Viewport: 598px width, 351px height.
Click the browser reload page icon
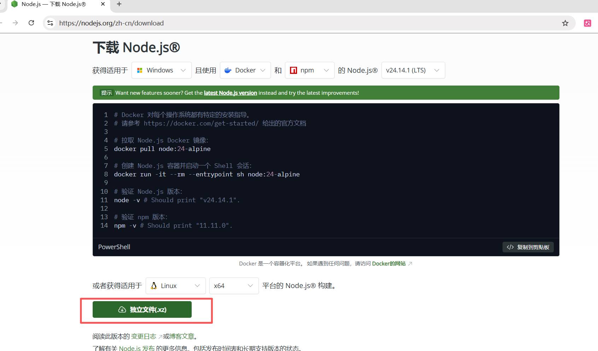31,23
